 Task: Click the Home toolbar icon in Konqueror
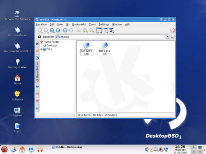click(x=58, y=30)
